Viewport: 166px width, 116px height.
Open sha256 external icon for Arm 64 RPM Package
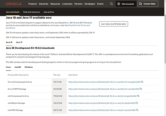(140, 89)
